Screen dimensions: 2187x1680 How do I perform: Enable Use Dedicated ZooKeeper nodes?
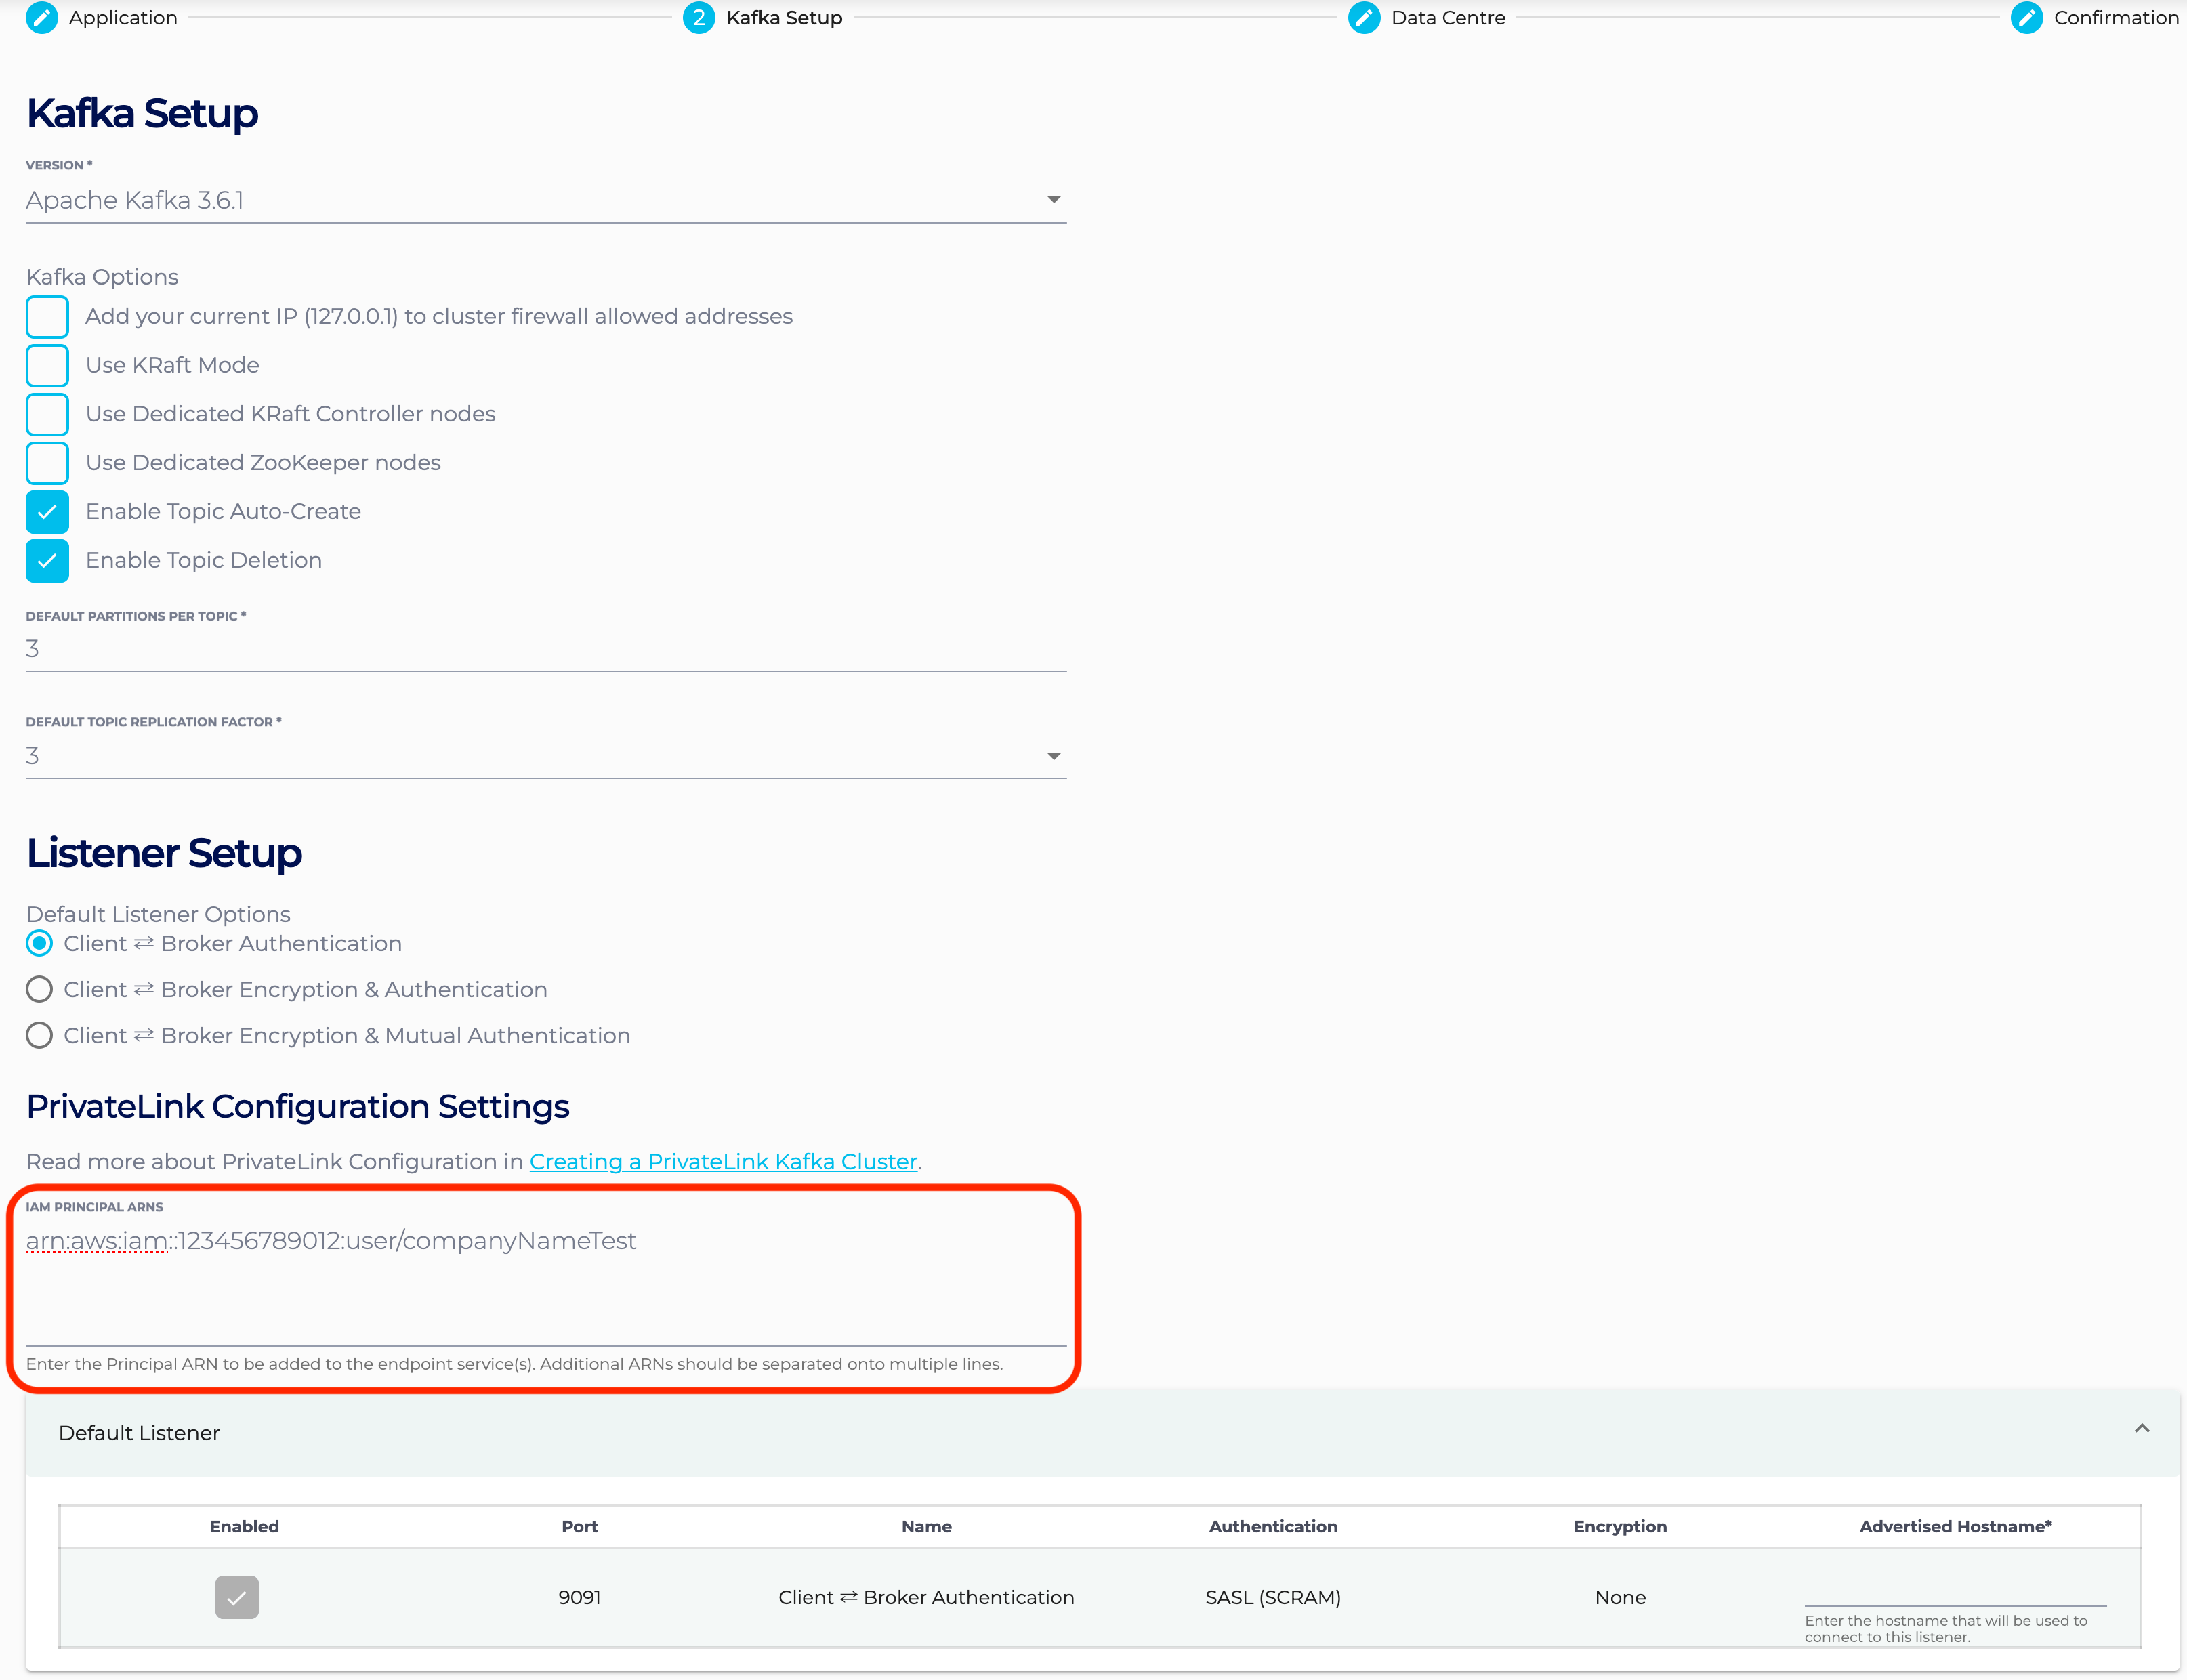[47, 463]
